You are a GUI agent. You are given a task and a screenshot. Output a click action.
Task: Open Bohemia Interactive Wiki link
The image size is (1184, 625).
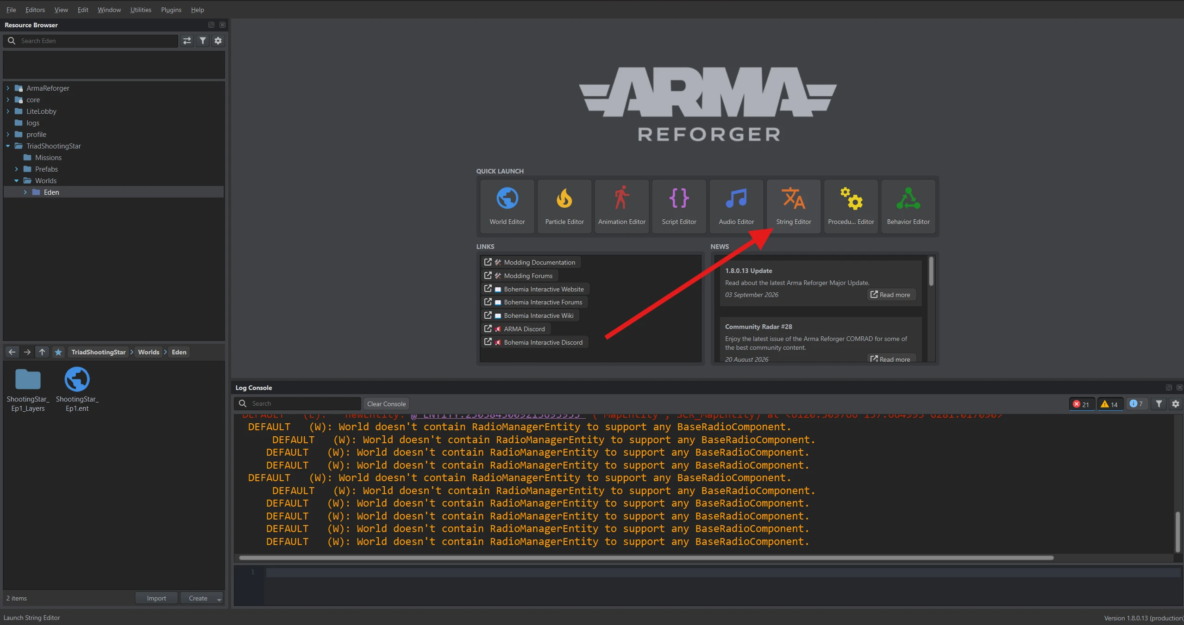coord(530,316)
